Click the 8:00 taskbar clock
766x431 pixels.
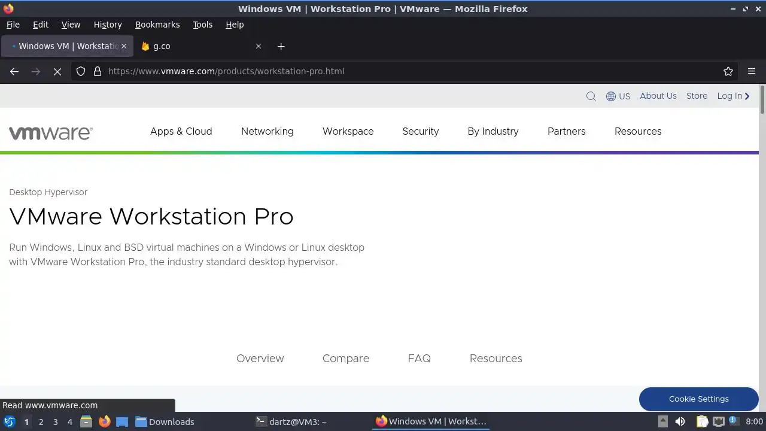[754, 421]
